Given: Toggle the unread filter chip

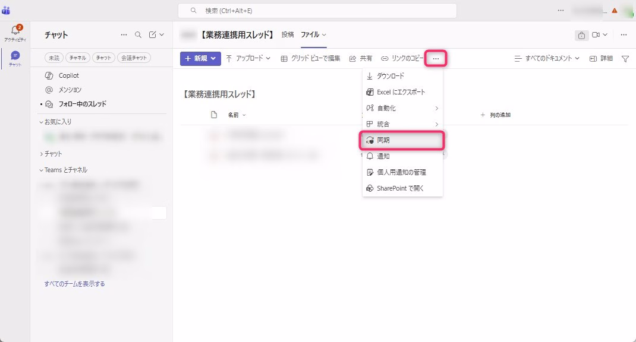Looking at the screenshot, I should (x=54, y=58).
